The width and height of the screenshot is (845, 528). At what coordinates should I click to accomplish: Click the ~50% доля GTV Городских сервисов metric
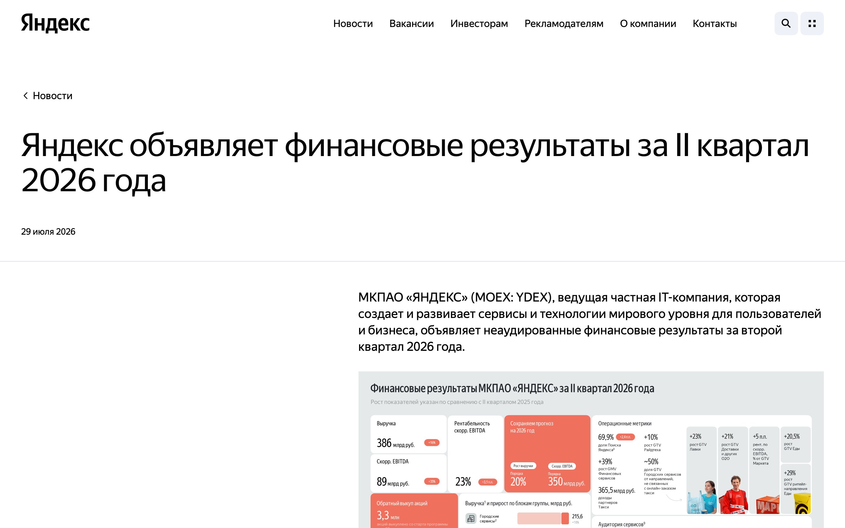tap(663, 476)
